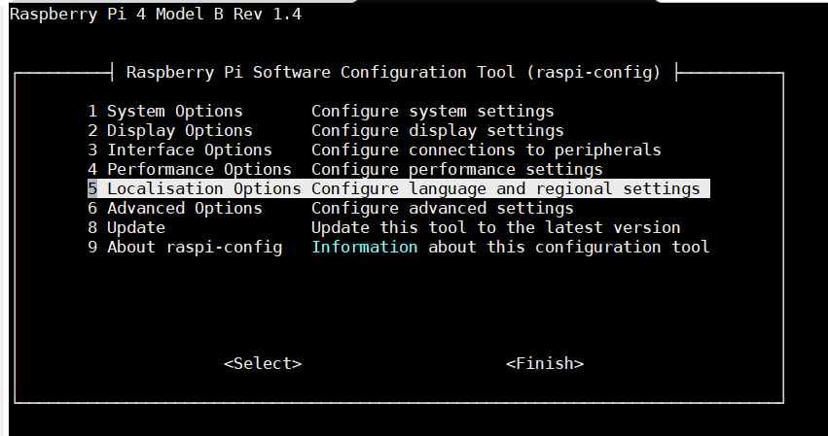
Task: Click cyan 'Information' word in About row
Action: tap(364, 247)
